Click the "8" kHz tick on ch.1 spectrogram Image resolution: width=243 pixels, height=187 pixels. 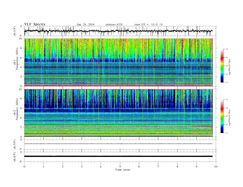pos(21,48)
